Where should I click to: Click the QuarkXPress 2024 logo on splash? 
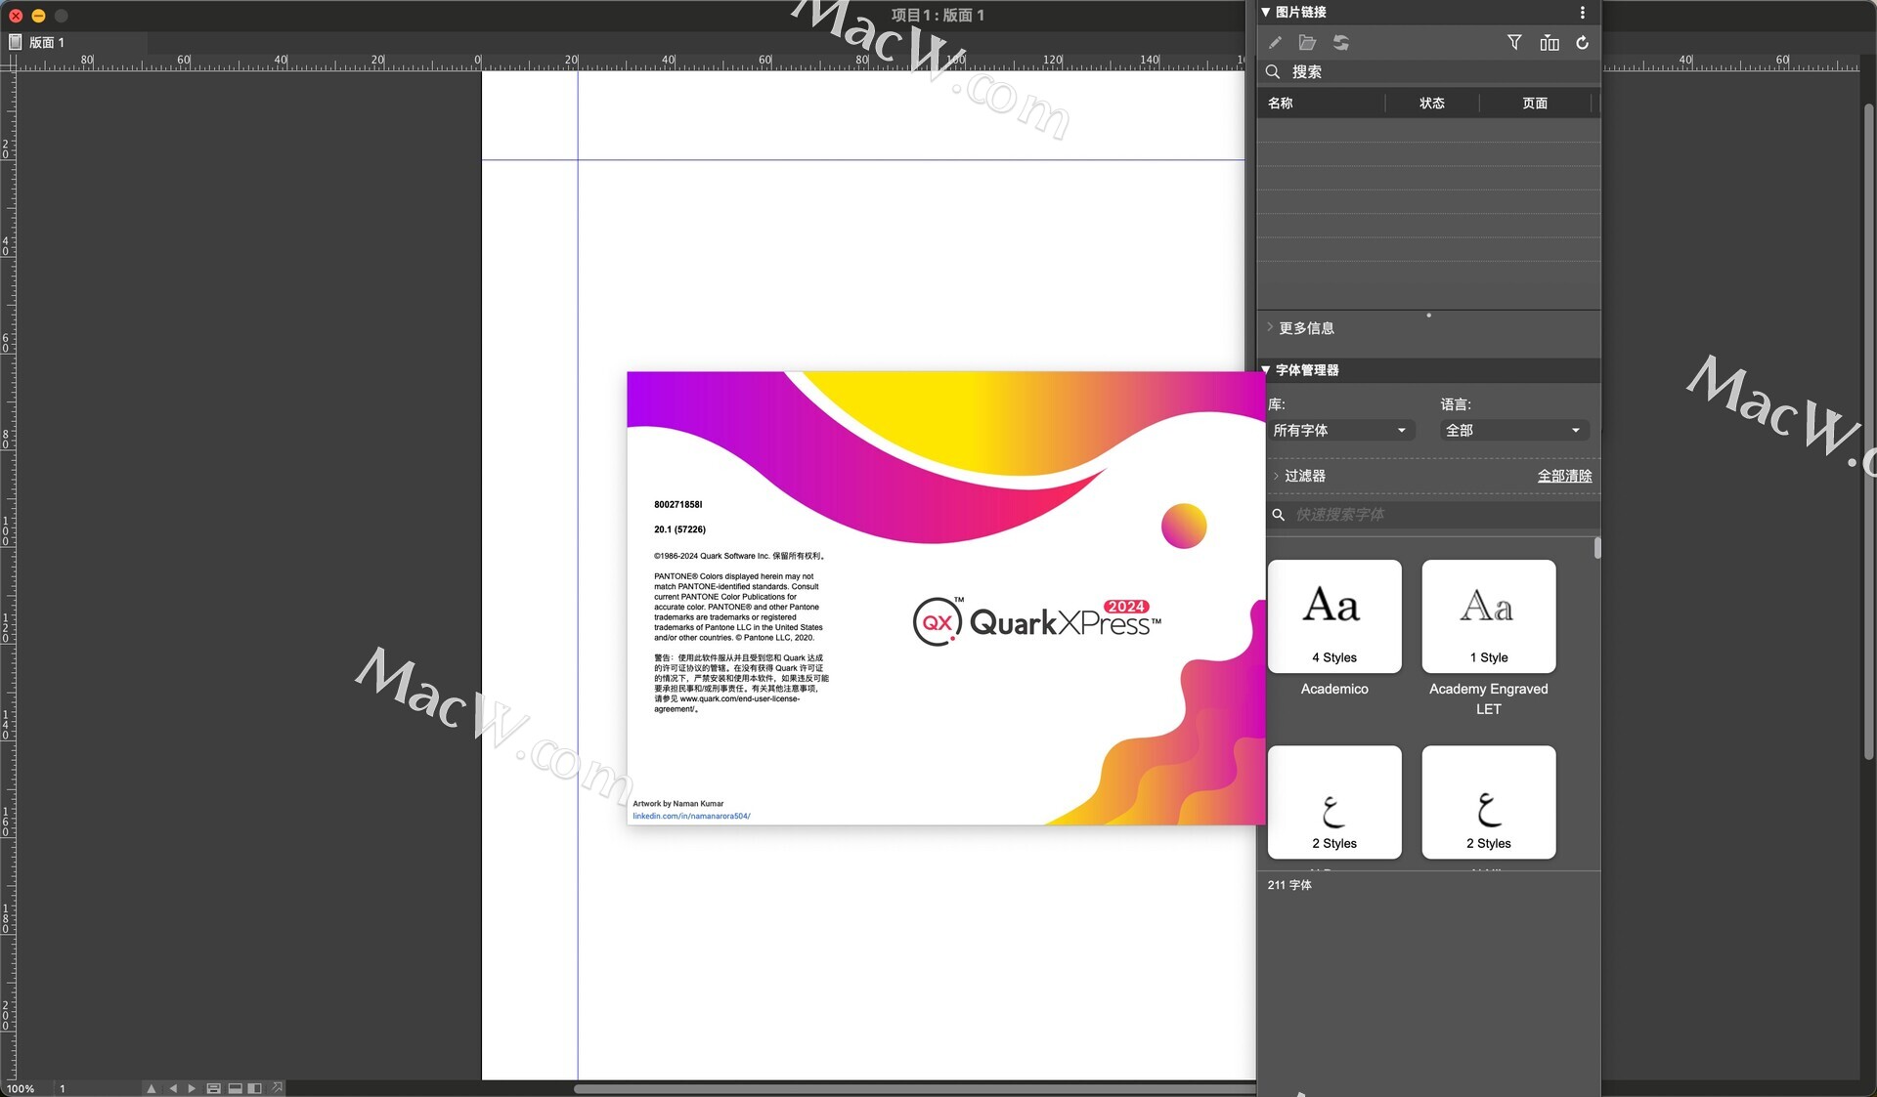(x=1037, y=621)
